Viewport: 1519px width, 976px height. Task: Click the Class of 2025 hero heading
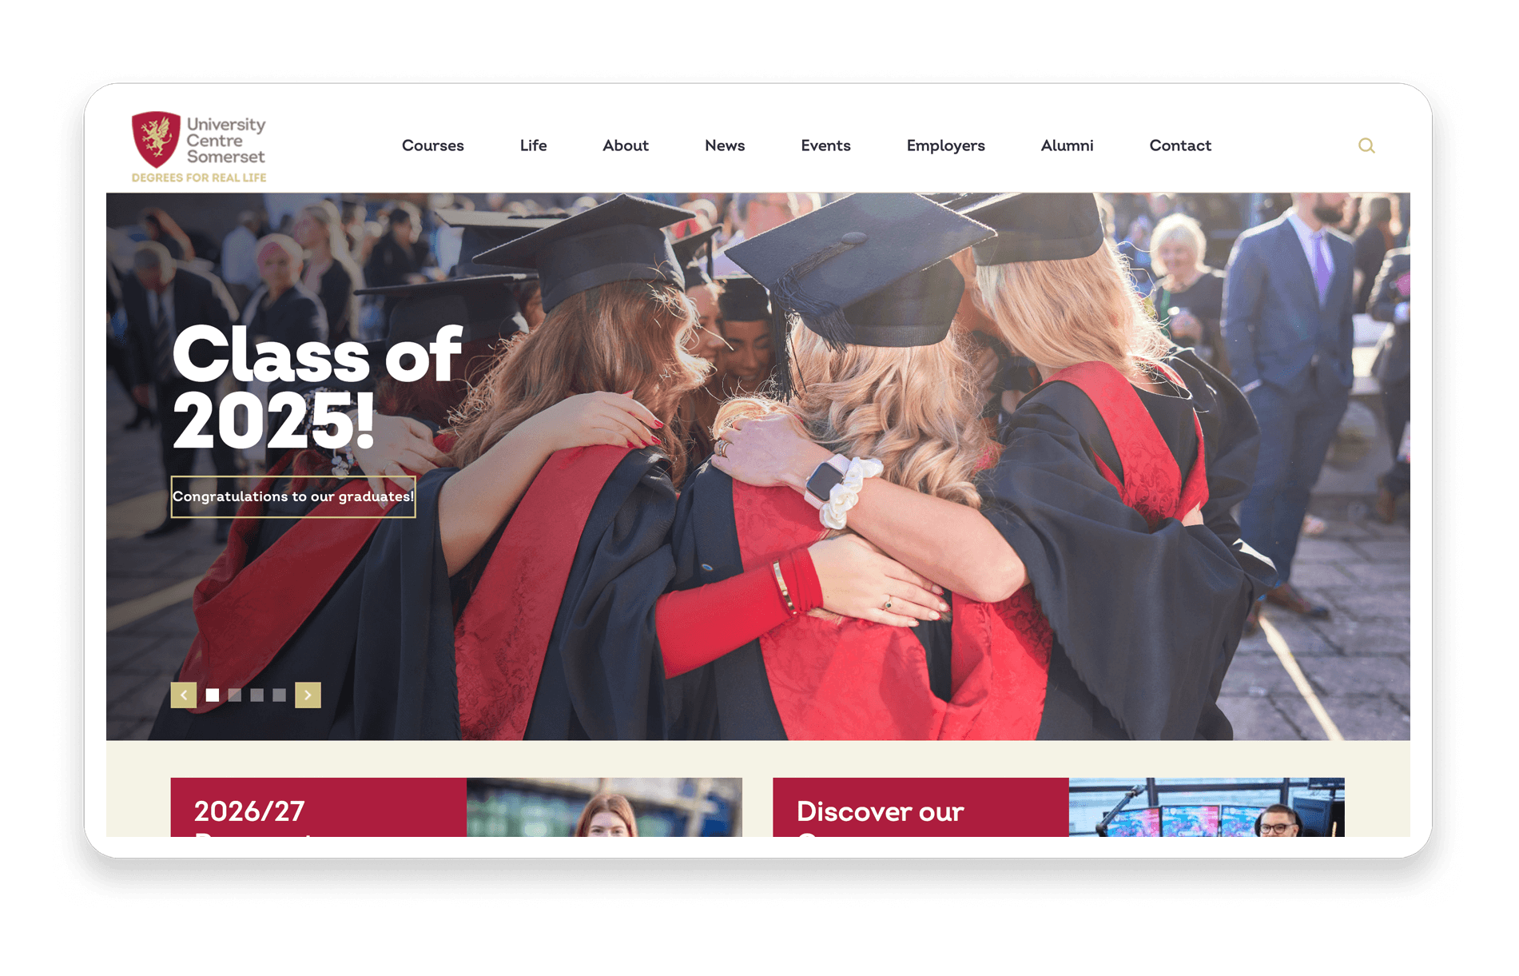317,388
